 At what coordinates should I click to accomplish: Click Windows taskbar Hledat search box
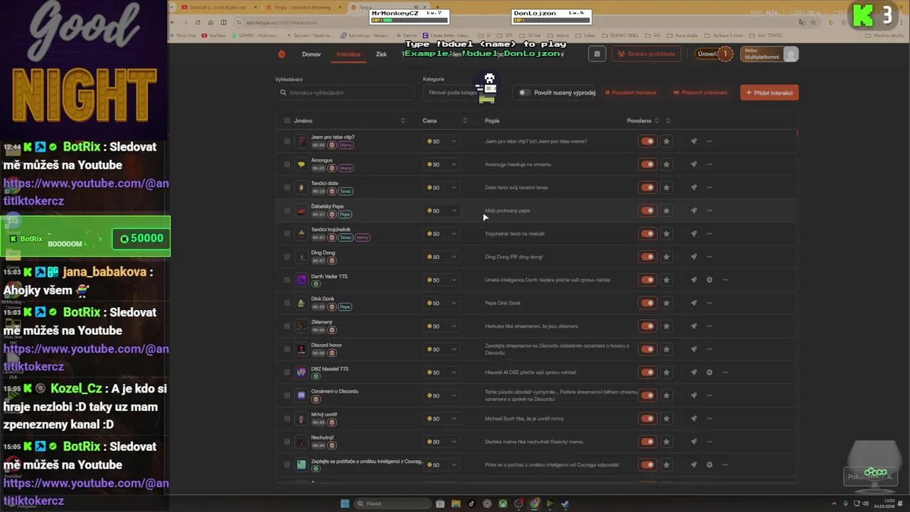coord(393,503)
